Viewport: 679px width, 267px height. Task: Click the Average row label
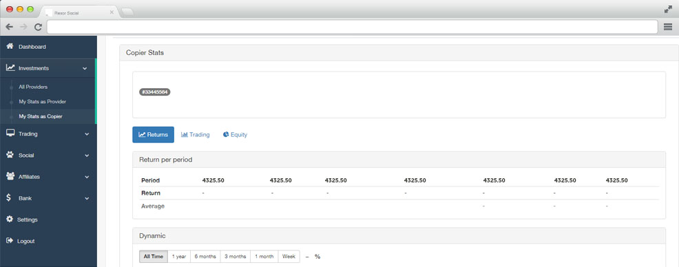click(153, 206)
